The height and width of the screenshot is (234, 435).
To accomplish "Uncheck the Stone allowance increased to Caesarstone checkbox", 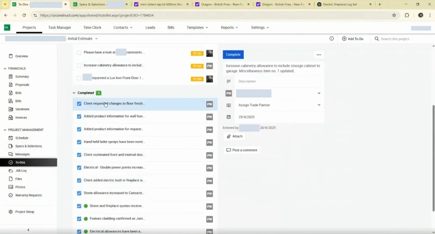I will coord(79,193).
